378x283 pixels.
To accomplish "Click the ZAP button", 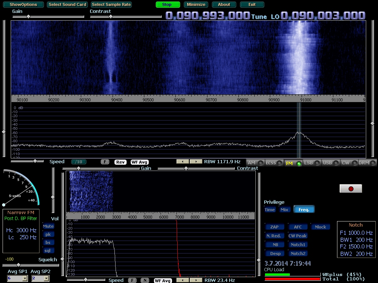I will tap(274, 227).
